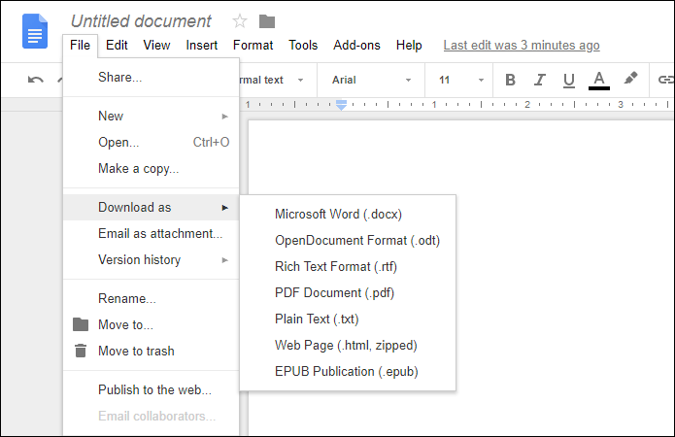675x437 pixels.
Task: Expand the New submenu arrow
Action: point(224,117)
